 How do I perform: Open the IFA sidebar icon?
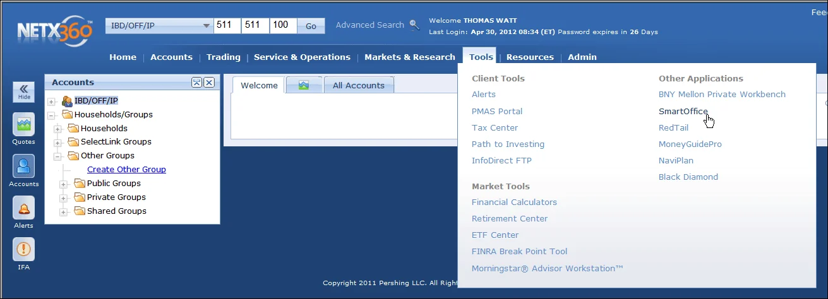click(x=24, y=249)
